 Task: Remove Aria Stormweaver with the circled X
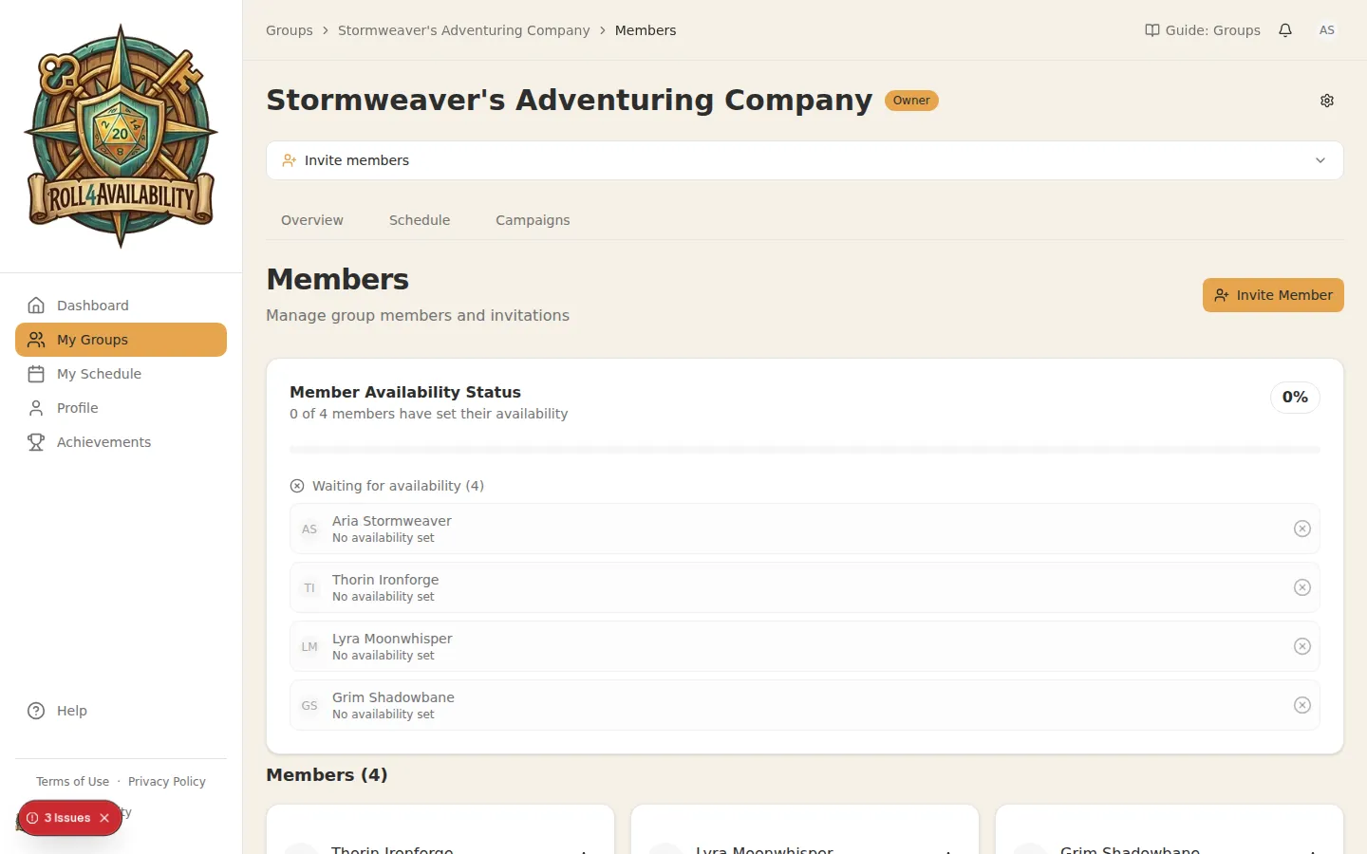click(x=1302, y=529)
